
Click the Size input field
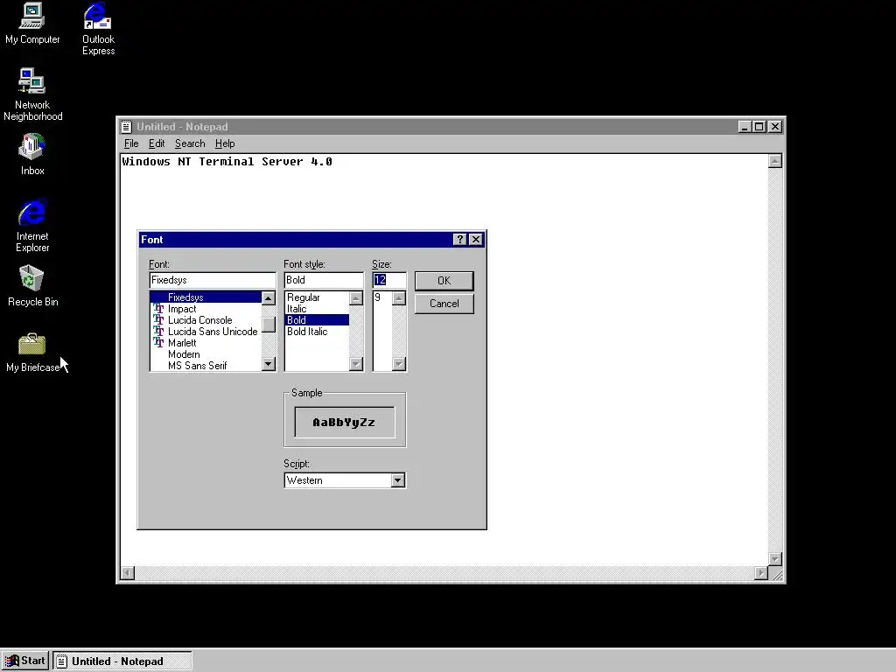[389, 280]
